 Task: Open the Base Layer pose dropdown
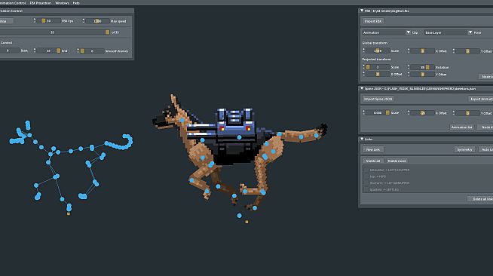[x=448, y=32]
